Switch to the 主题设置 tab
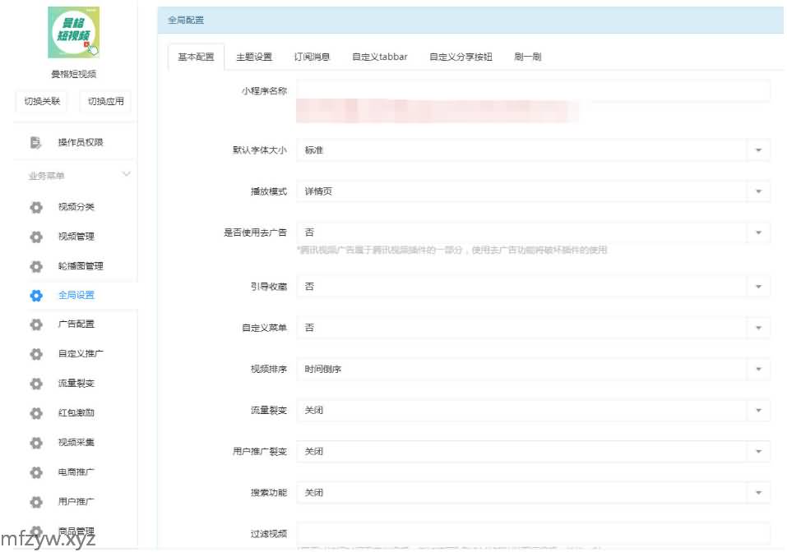 [254, 57]
